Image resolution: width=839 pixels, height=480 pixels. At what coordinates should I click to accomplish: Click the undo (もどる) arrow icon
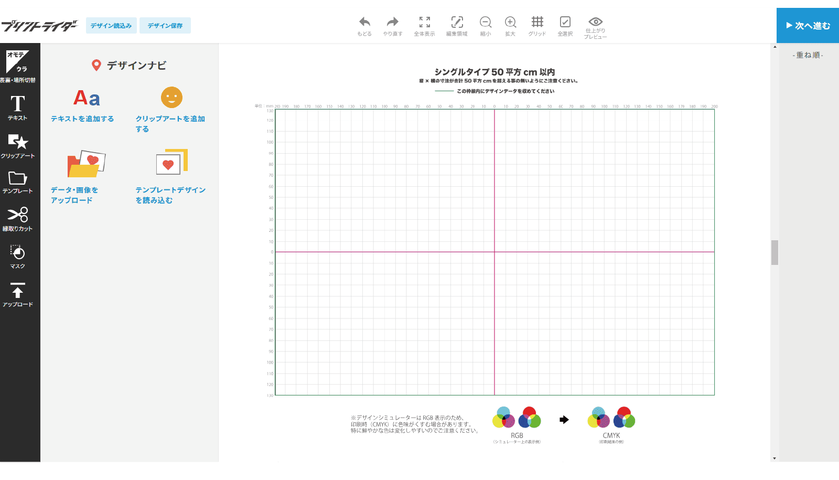(x=364, y=23)
